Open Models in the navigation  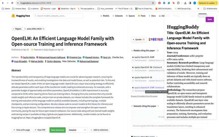point(105,16)
